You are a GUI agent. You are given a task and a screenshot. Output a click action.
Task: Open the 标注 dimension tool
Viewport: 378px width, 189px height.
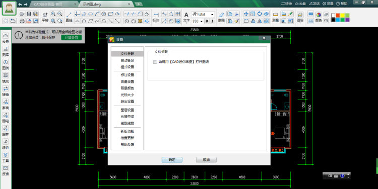pos(156,17)
